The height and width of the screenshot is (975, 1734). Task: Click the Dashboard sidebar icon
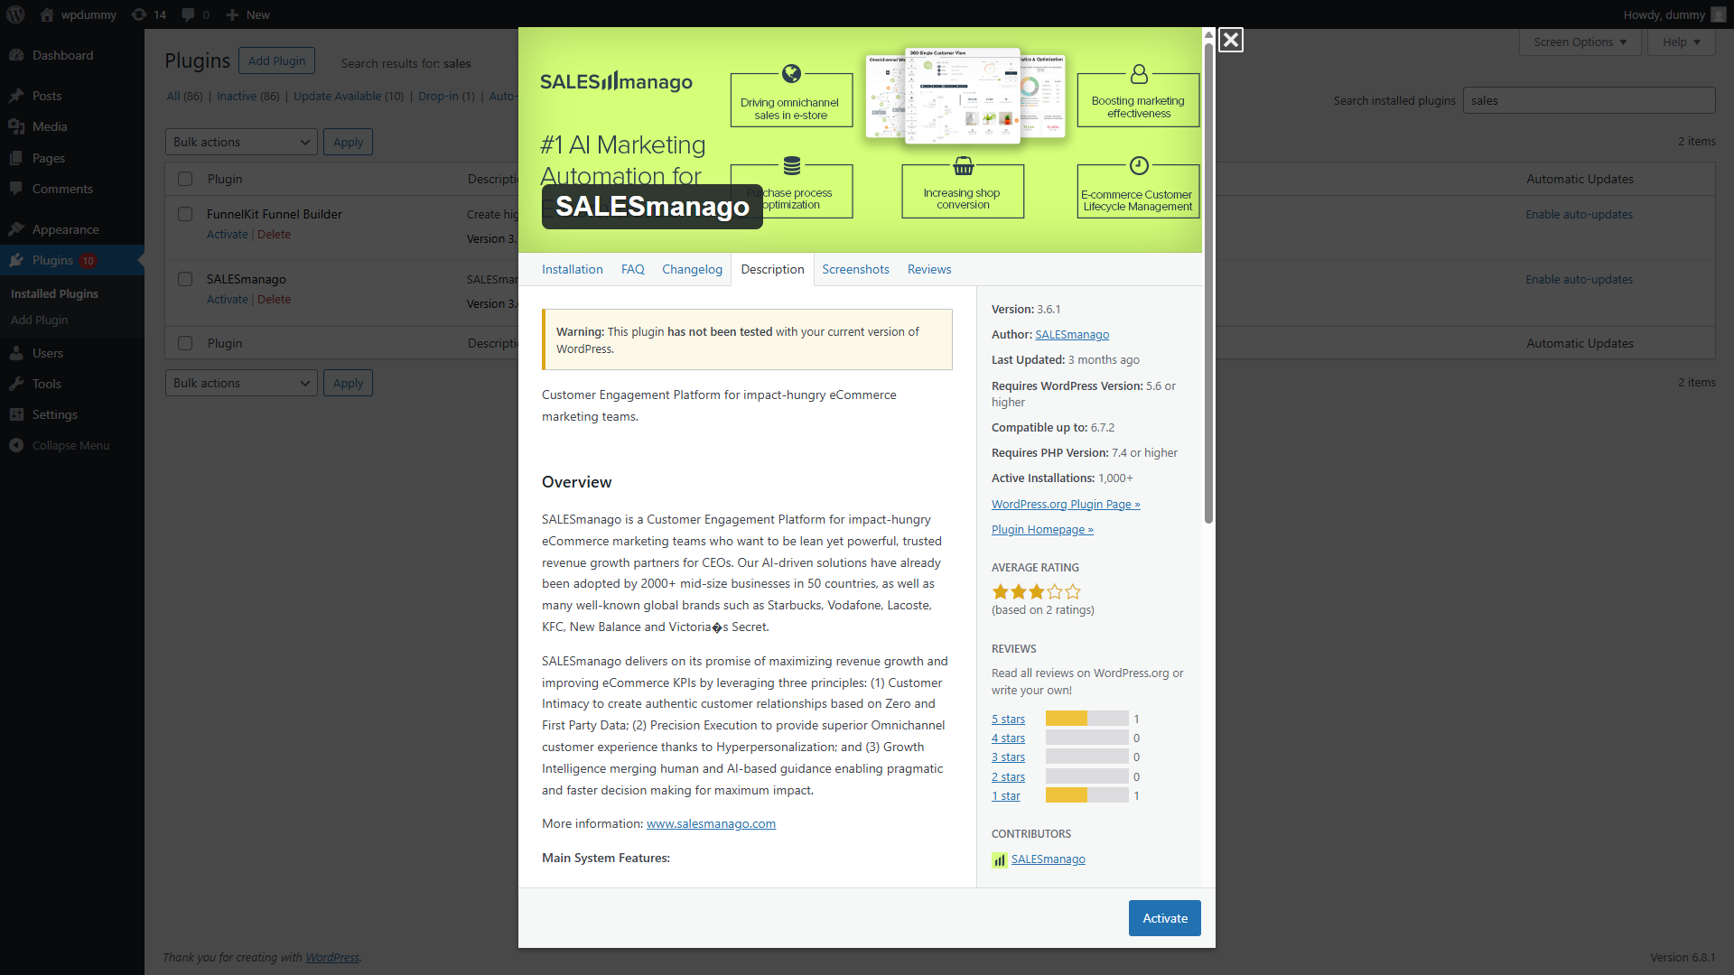click(16, 55)
